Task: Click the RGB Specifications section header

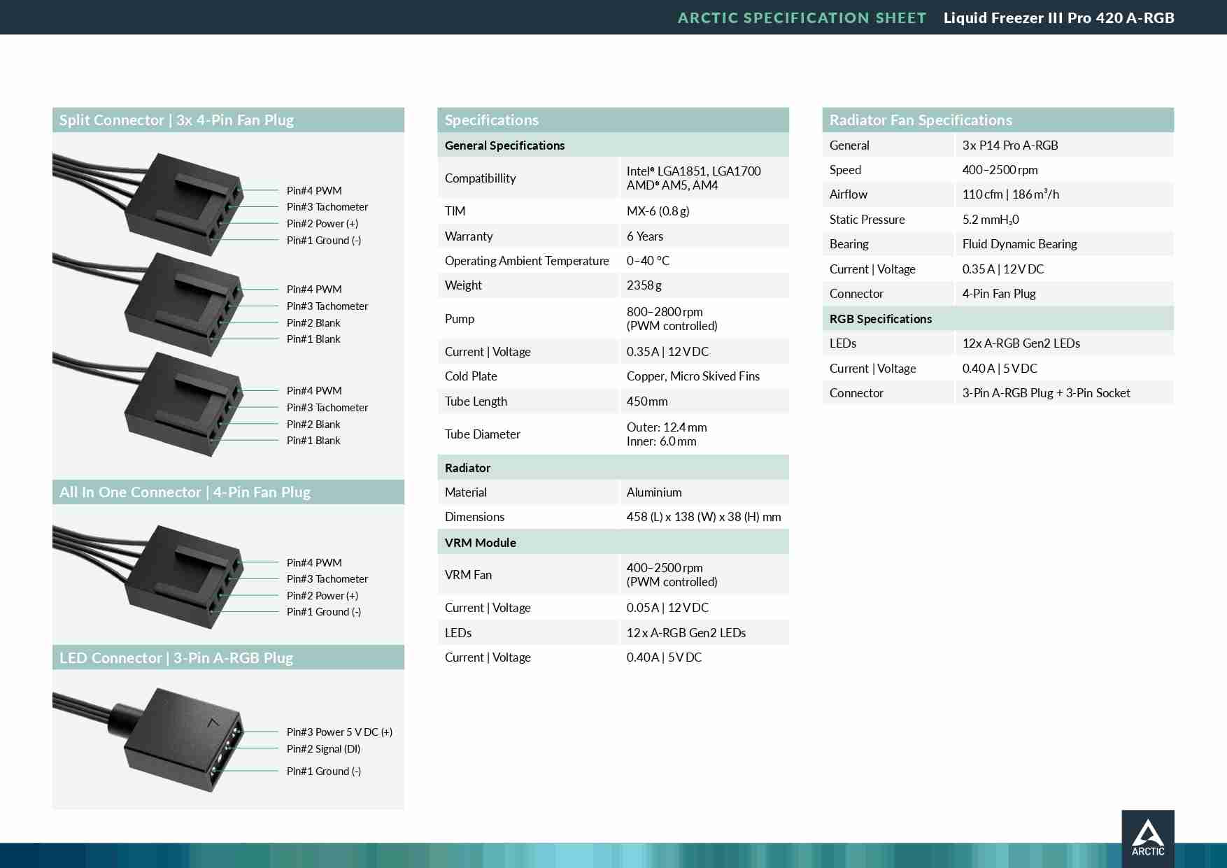Action: [x=880, y=319]
